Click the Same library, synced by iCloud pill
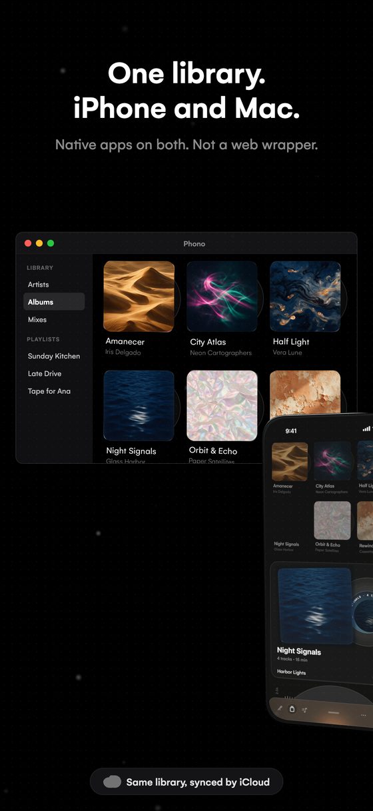Screen dimensions: 373x811 click(186, 782)
